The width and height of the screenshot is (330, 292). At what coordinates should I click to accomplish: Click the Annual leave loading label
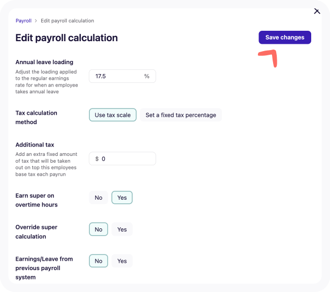(44, 62)
